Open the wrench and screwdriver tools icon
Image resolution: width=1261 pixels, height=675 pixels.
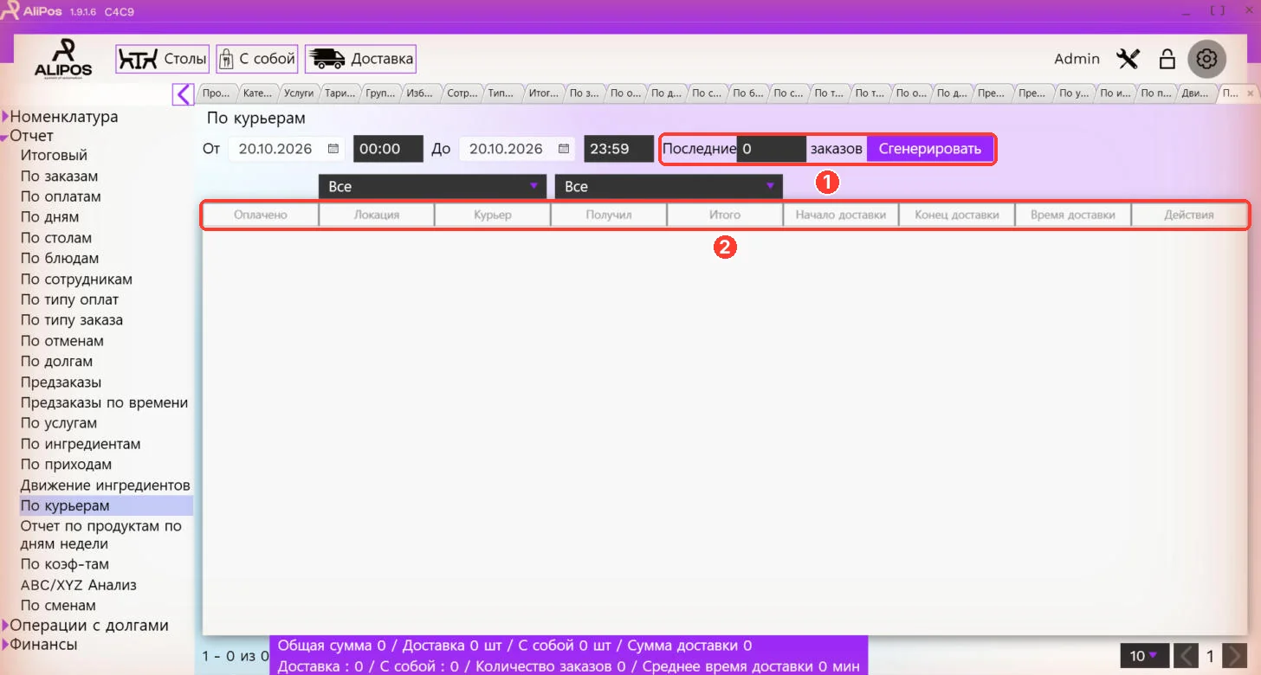1128,59
